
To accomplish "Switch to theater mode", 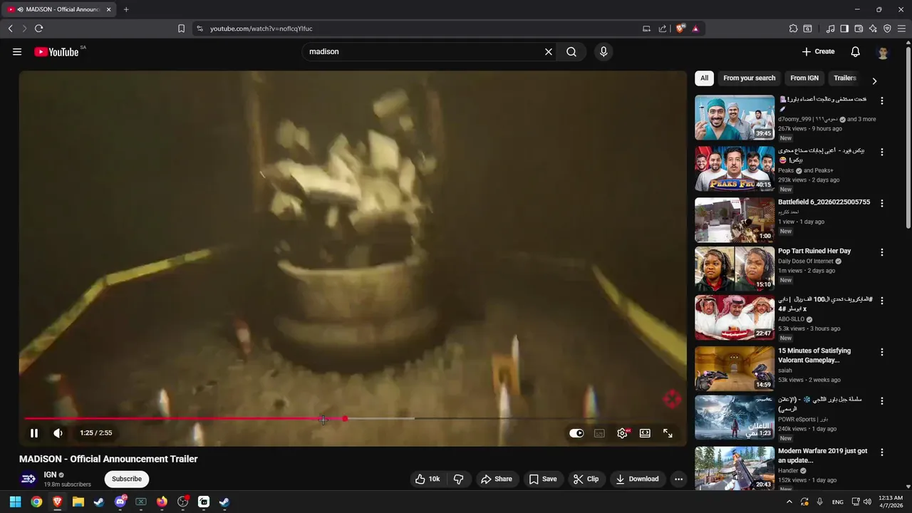I will point(645,433).
